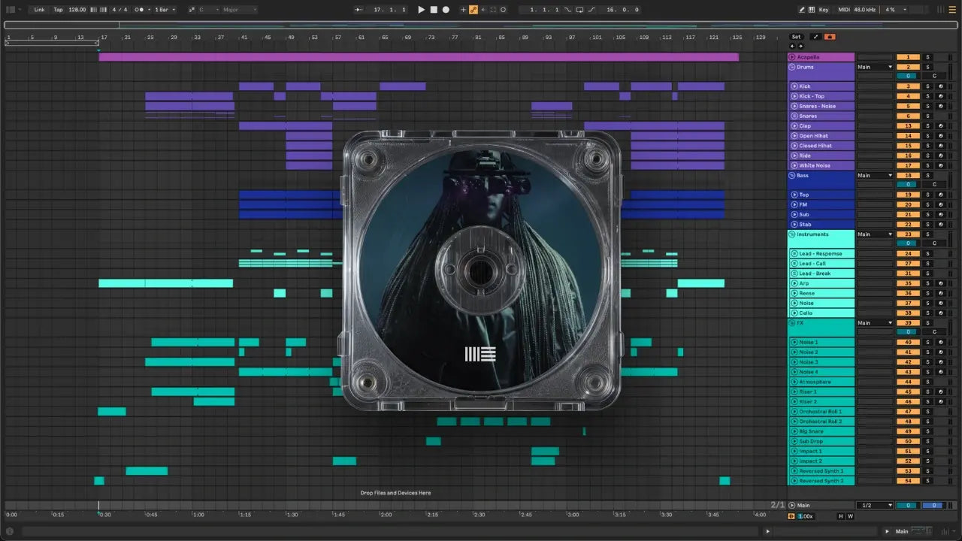
Task: Toggle the Follow playback icon
Action: pyautogui.click(x=358, y=10)
